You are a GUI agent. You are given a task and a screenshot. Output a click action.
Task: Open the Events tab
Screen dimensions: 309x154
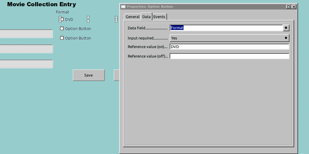pyautogui.click(x=159, y=17)
